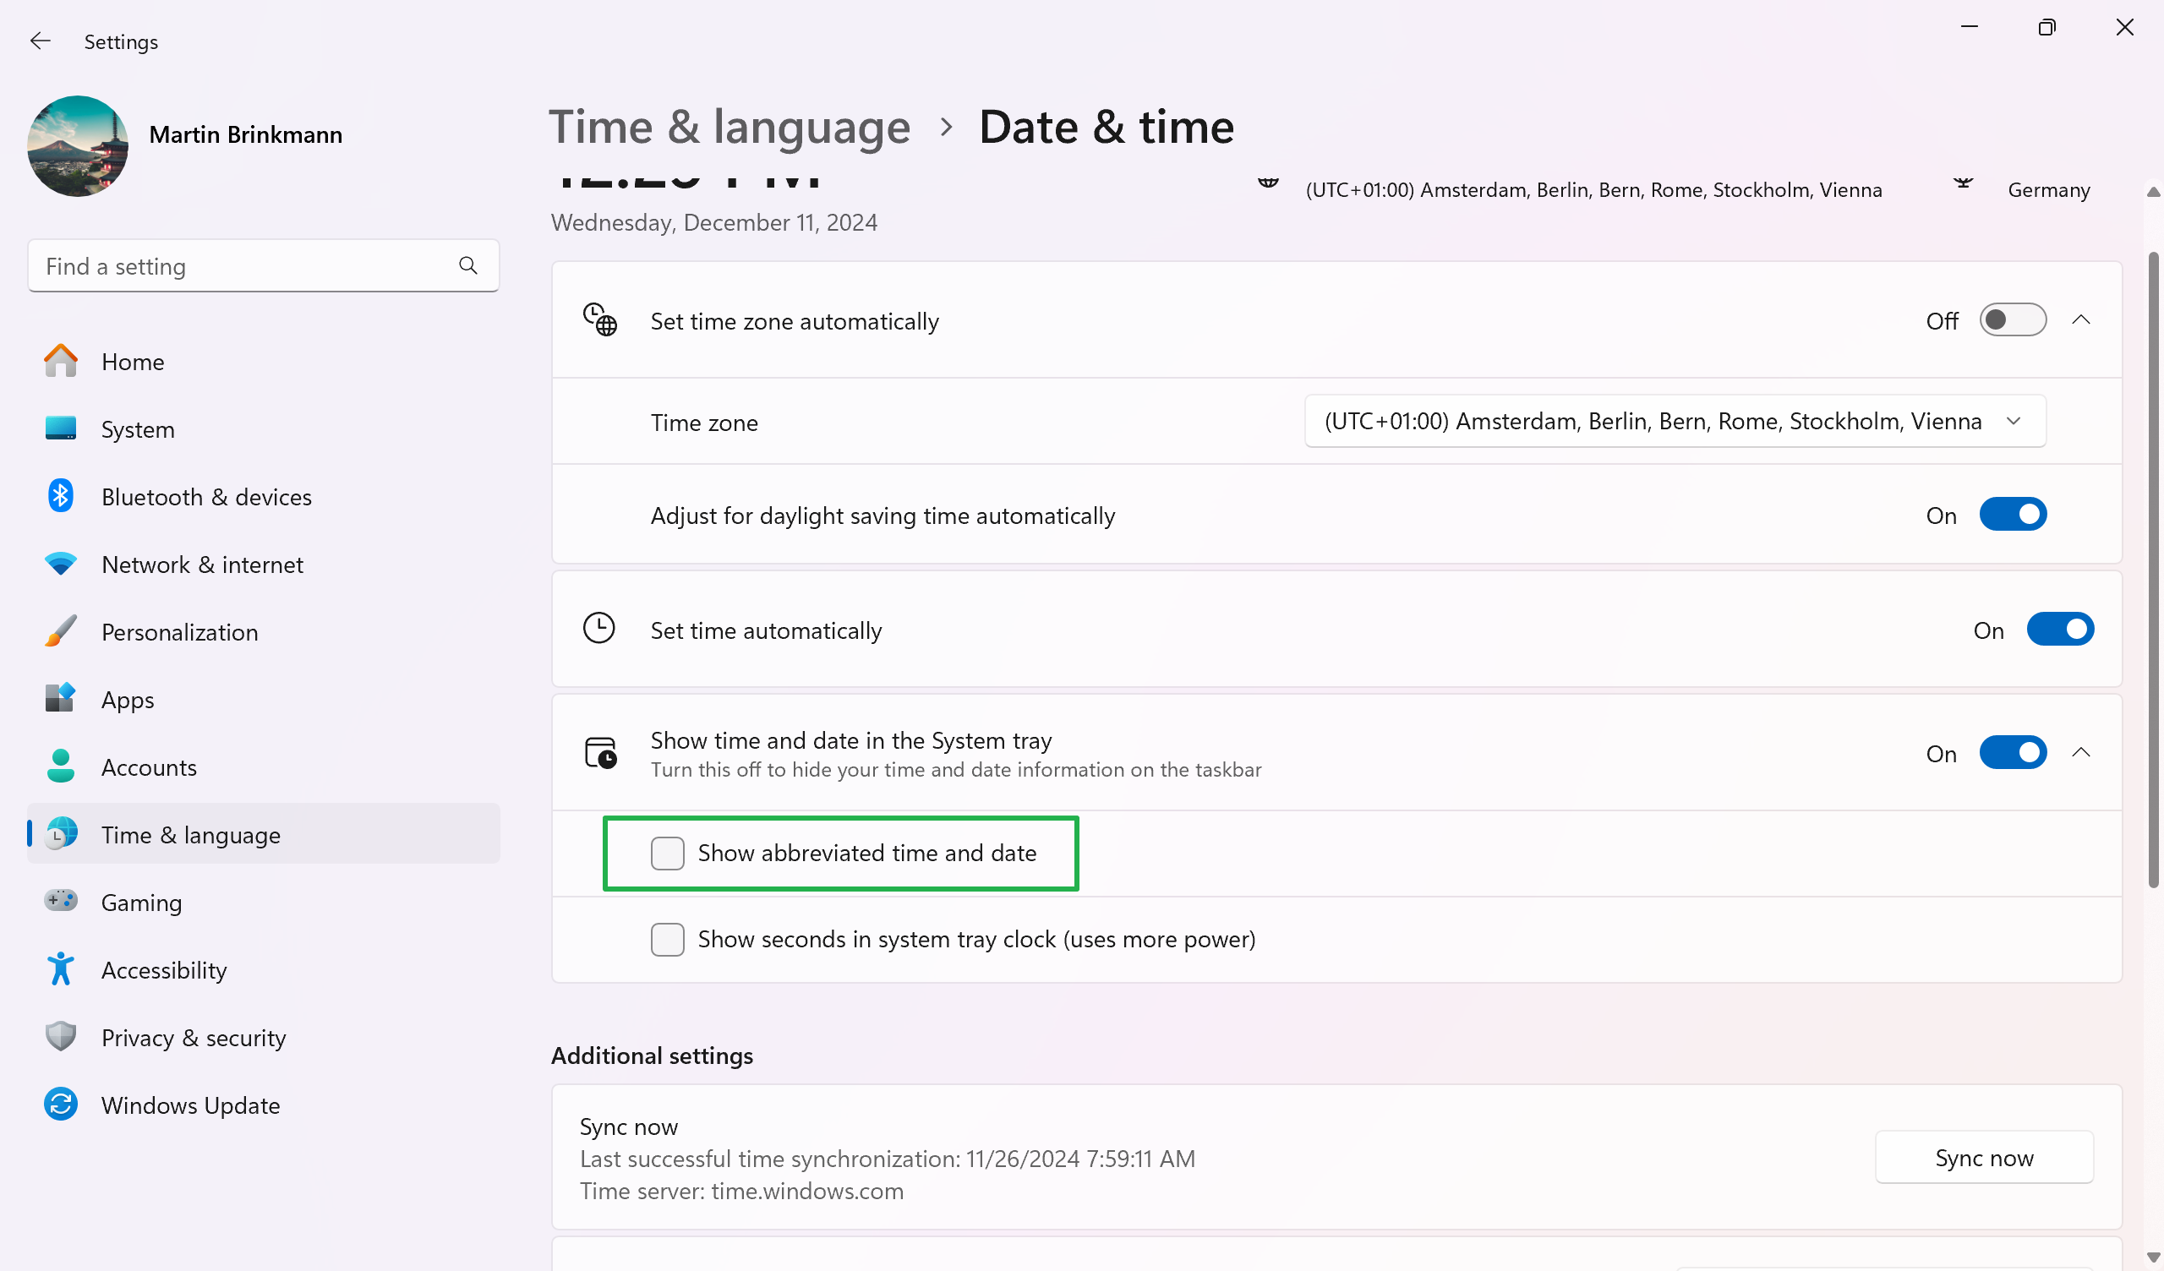Click the Time & language settings icon
This screenshot has height=1271, width=2164.
coord(59,834)
